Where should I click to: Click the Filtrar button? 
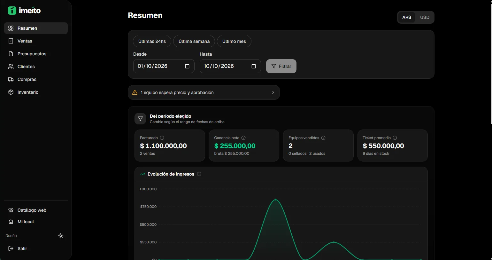[281, 66]
